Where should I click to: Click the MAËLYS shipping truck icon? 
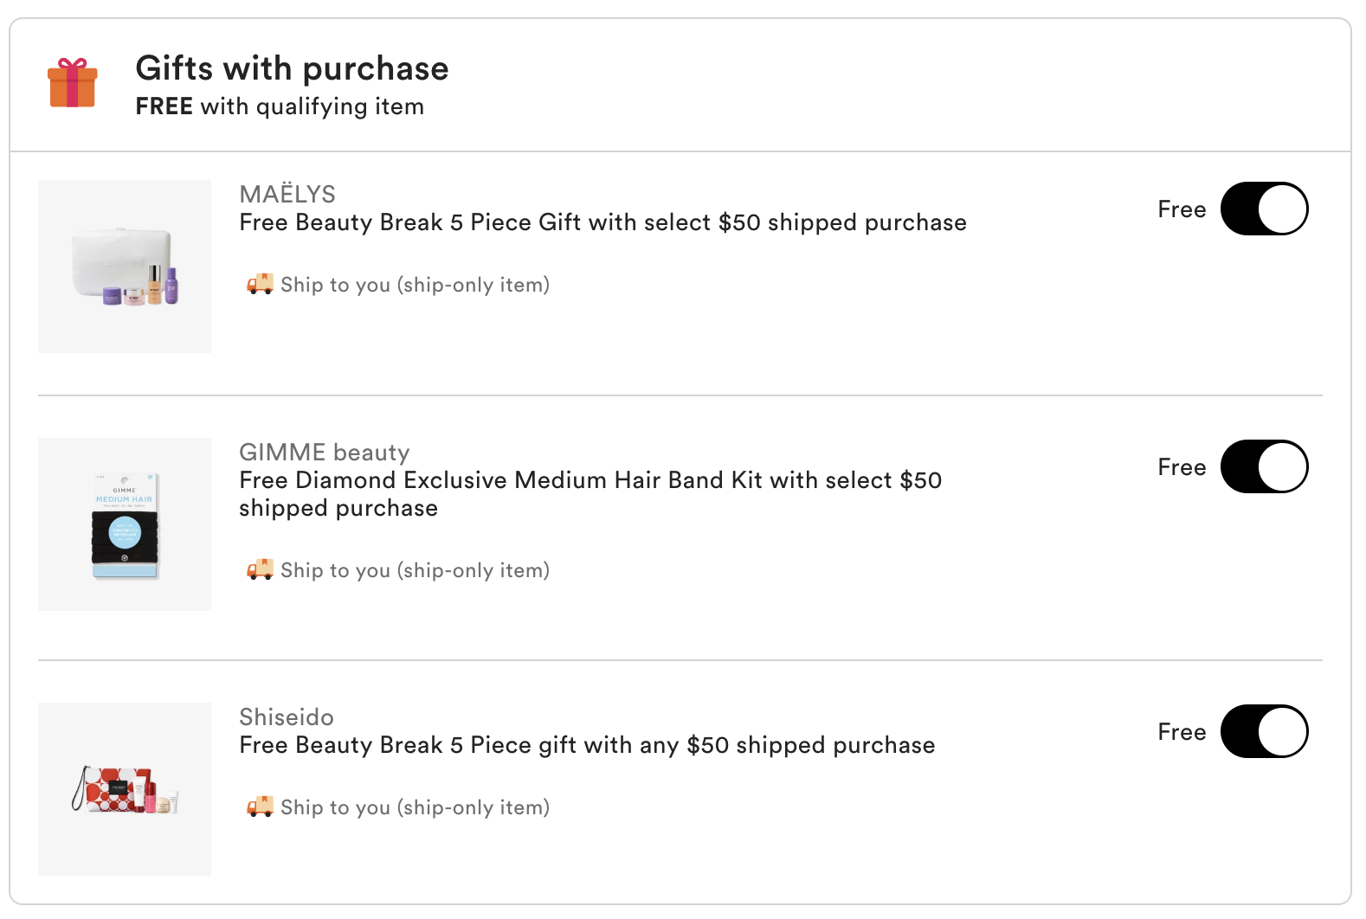(260, 284)
